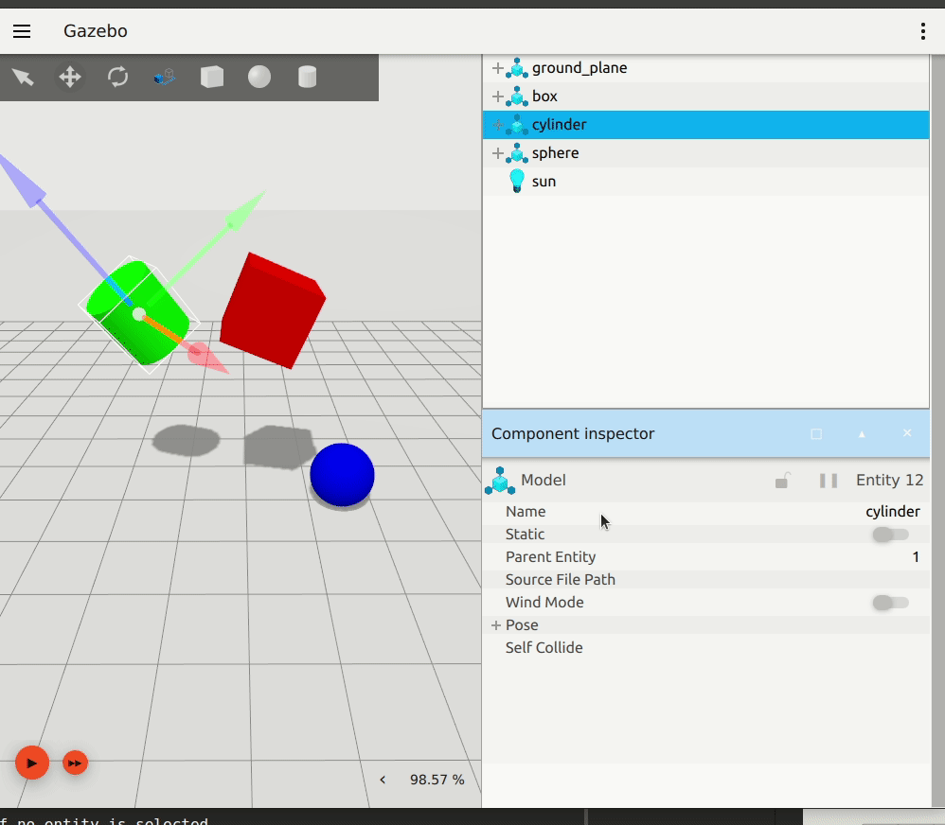
Task: Toggle the inspector lock icon
Action: coord(782,480)
